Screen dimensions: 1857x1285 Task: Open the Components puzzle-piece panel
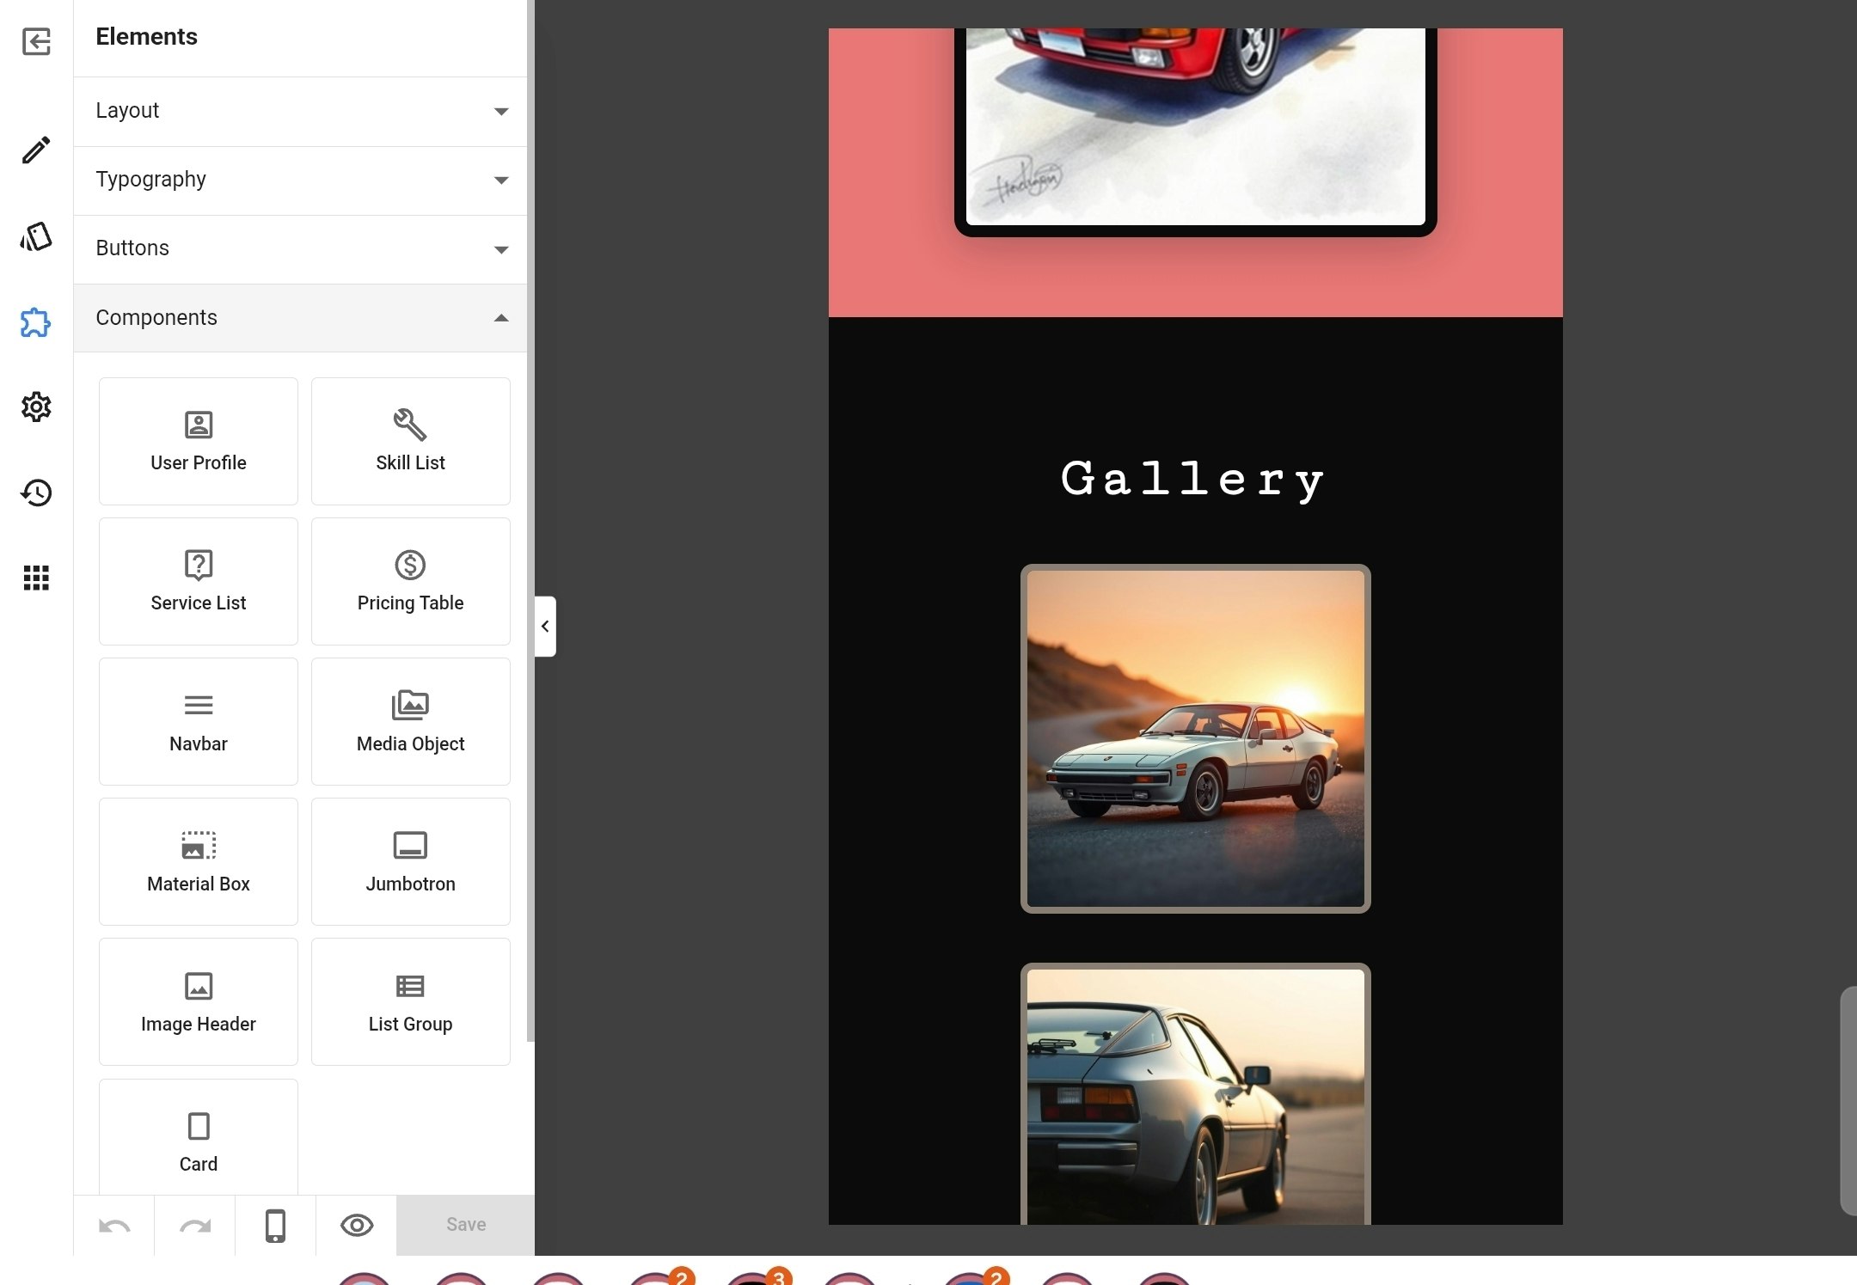coord(35,322)
